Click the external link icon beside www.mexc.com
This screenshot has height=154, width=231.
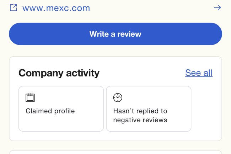[x=13, y=8]
